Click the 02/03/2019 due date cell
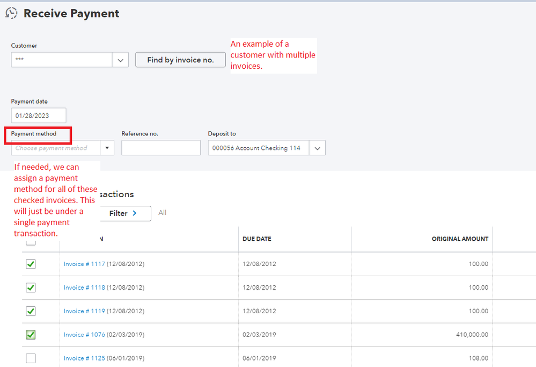536x367 pixels. point(259,335)
